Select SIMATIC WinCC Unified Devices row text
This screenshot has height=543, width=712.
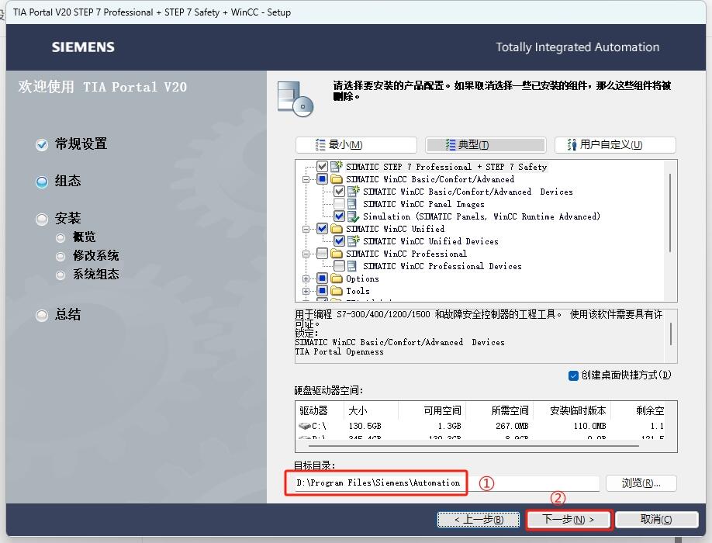(430, 241)
